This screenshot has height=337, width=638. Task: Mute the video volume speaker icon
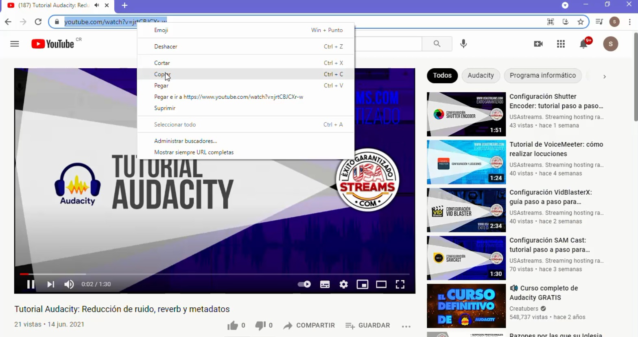click(x=69, y=284)
